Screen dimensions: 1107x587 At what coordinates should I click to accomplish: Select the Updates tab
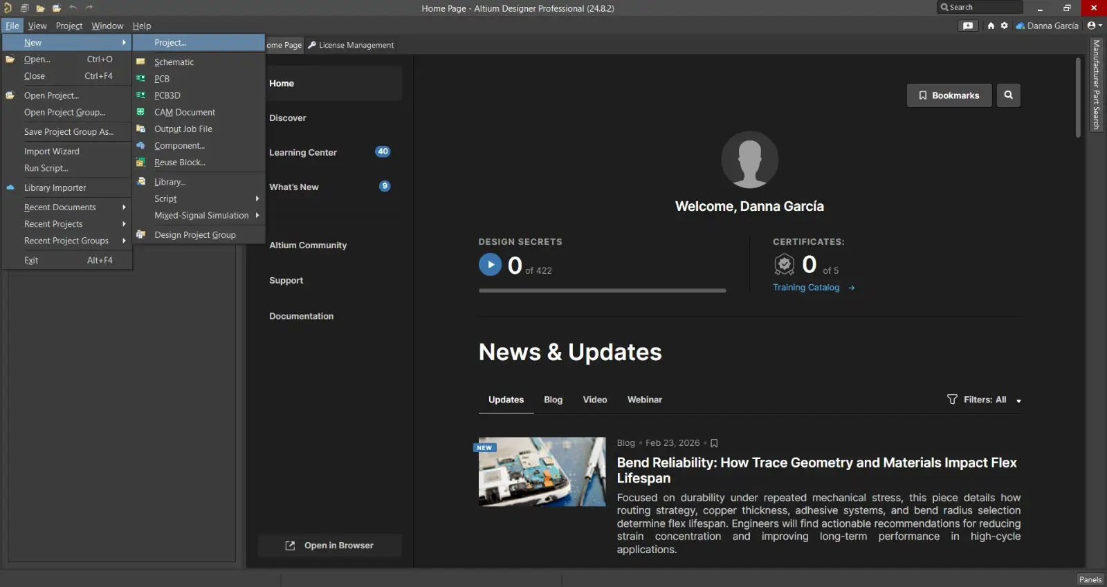pos(506,400)
